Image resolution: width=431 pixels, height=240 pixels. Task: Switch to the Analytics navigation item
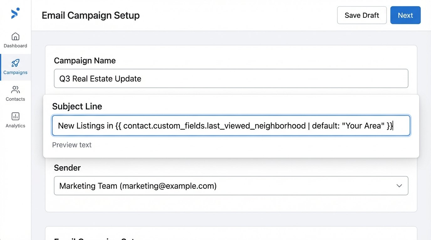(15, 121)
